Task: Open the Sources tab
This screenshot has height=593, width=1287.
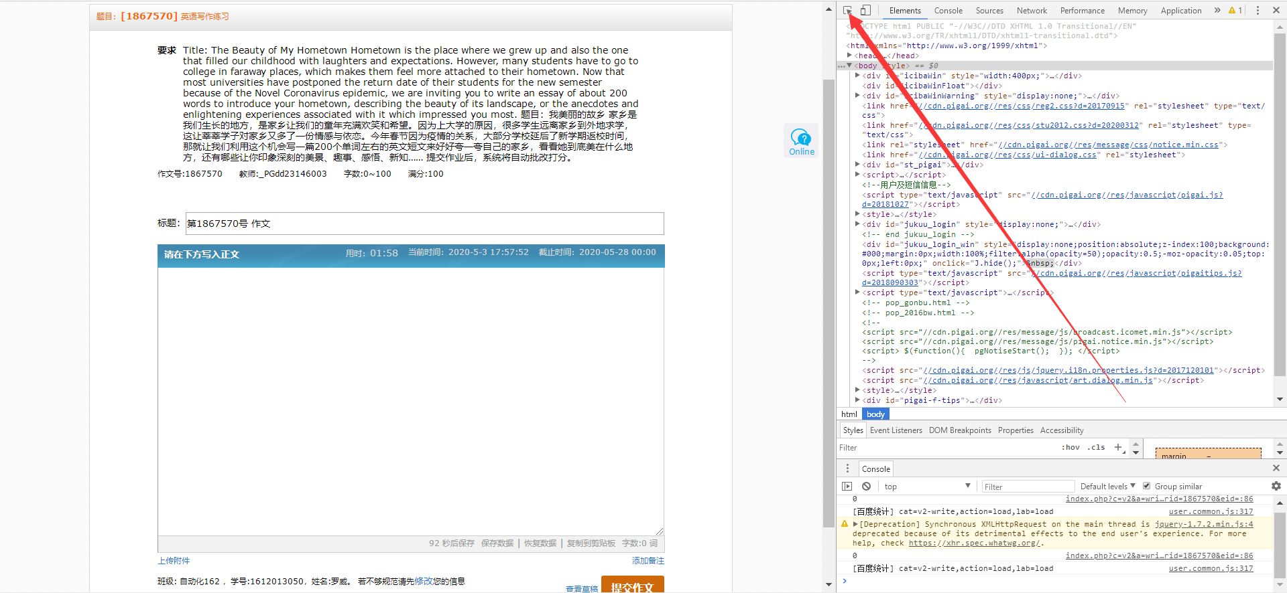Action: (x=989, y=11)
